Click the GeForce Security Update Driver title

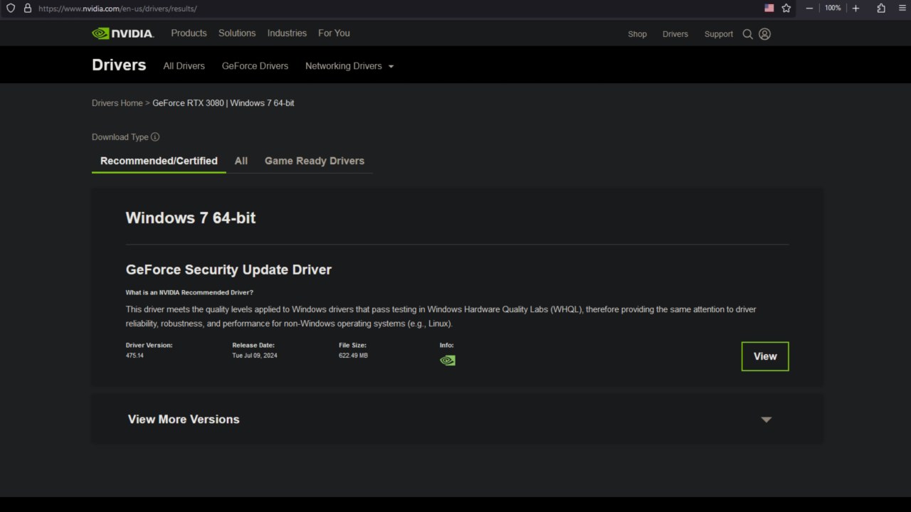[x=228, y=270]
